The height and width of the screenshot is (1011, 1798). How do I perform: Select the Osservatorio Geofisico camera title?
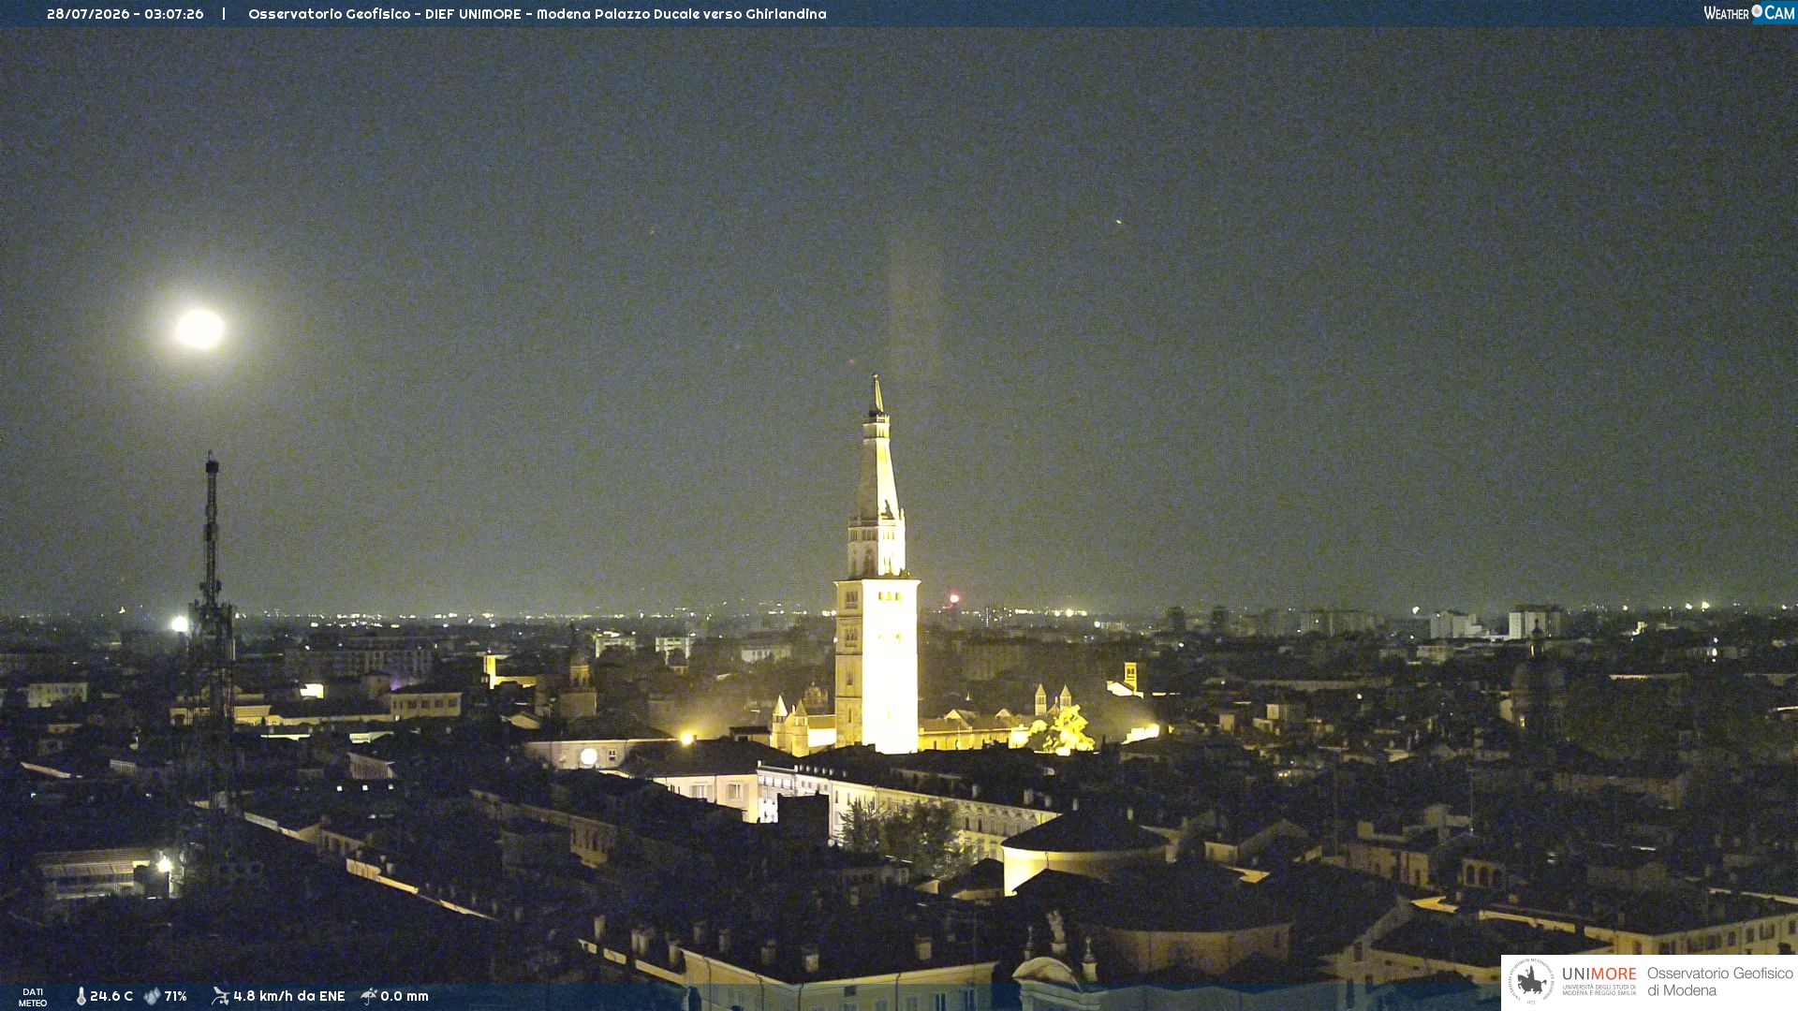(x=537, y=14)
